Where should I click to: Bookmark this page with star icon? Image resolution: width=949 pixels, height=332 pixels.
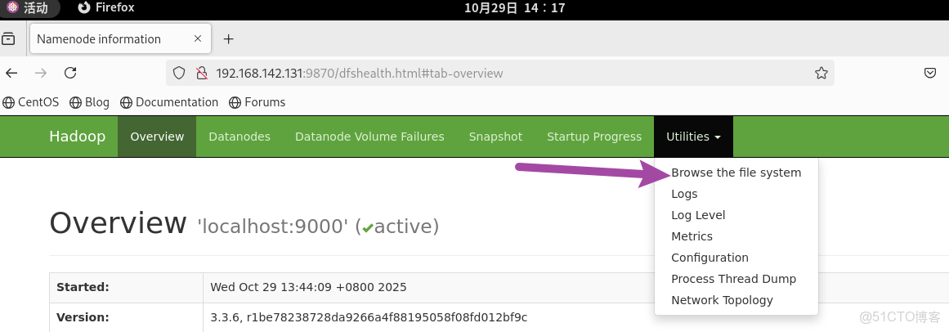821,73
